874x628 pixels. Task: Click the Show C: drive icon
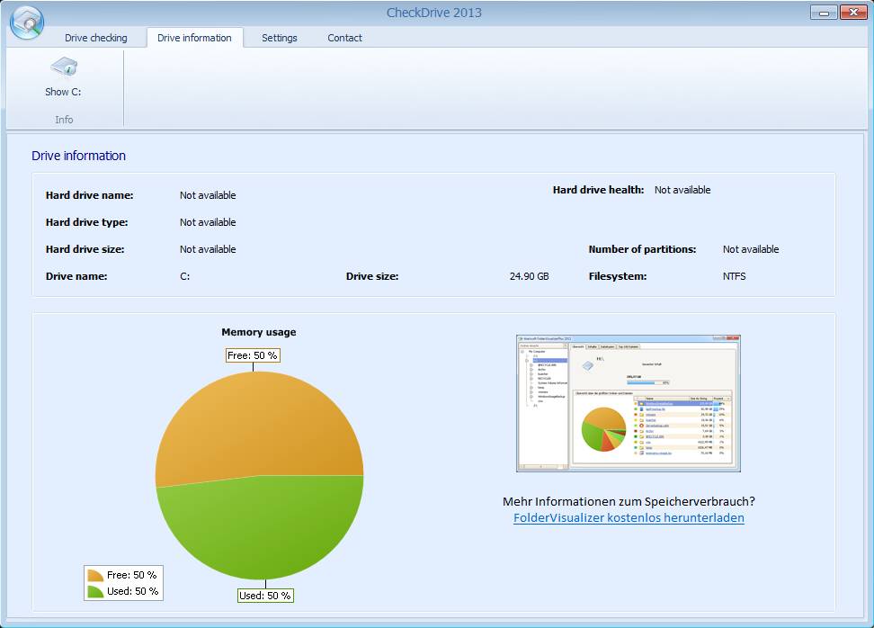(64, 68)
